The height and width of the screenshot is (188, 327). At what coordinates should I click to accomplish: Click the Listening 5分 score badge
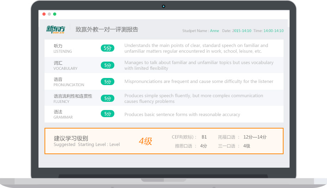pyautogui.click(x=108, y=48)
